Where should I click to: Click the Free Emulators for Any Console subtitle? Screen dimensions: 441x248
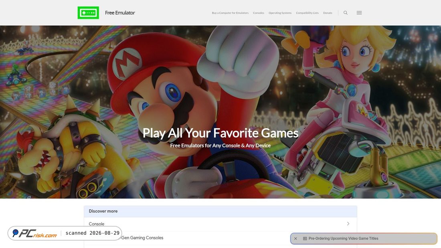[220, 145]
